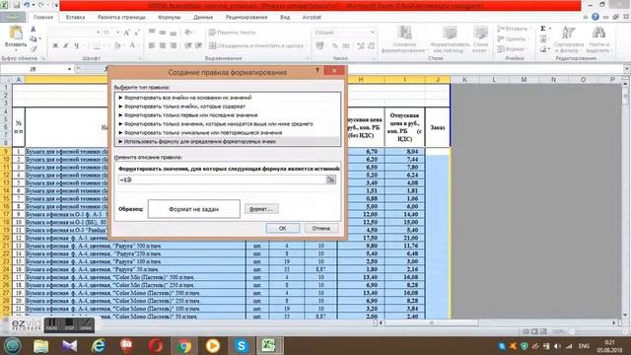Select rule 'Форматировать только ячейки, которые содержат'

(228, 106)
